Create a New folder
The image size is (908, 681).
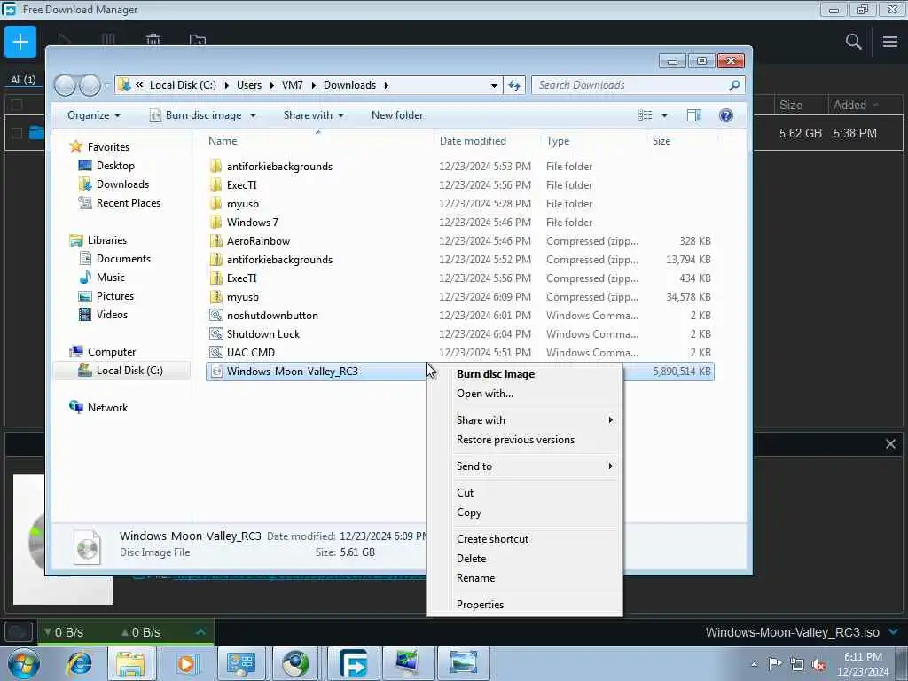tap(397, 115)
